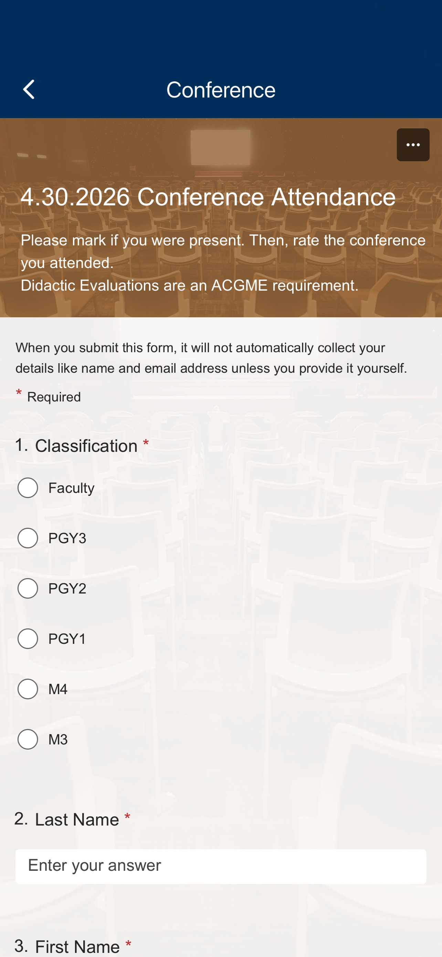Image resolution: width=442 pixels, height=957 pixels.
Task: Select the M4 radio button
Action: 28,689
